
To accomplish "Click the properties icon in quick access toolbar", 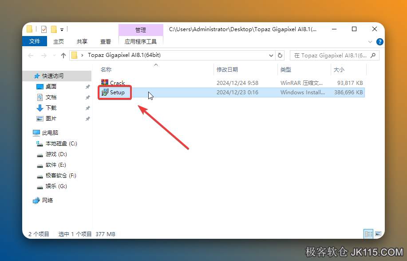I will pyautogui.click(x=44, y=29).
